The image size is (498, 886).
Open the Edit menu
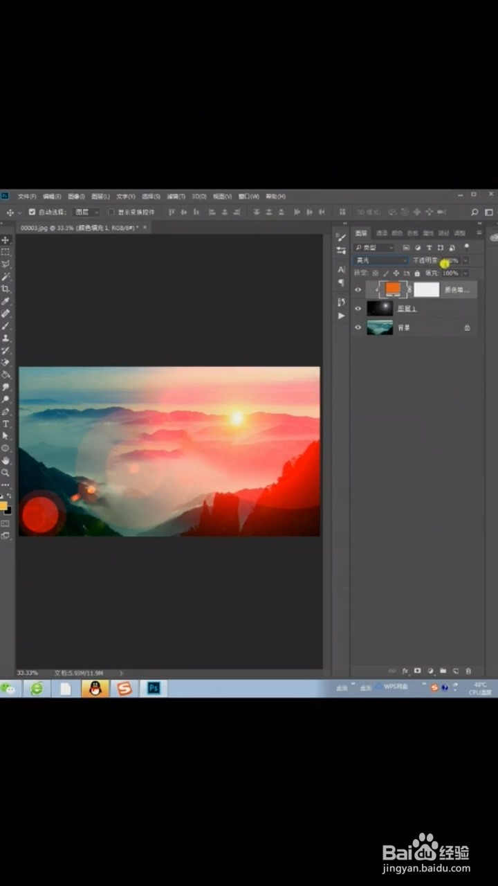pyautogui.click(x=52, y=196)
